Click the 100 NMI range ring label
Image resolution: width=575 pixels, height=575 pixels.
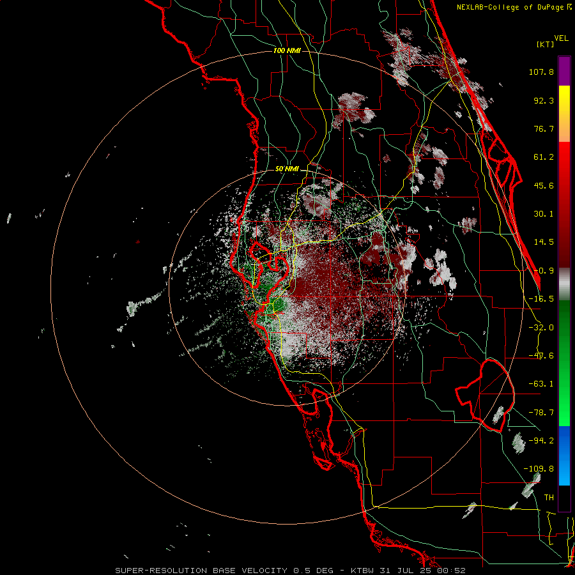287,50
